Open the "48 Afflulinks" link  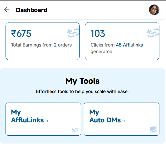[129, 45]
